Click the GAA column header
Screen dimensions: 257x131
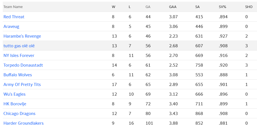click(x=173, y=7)
